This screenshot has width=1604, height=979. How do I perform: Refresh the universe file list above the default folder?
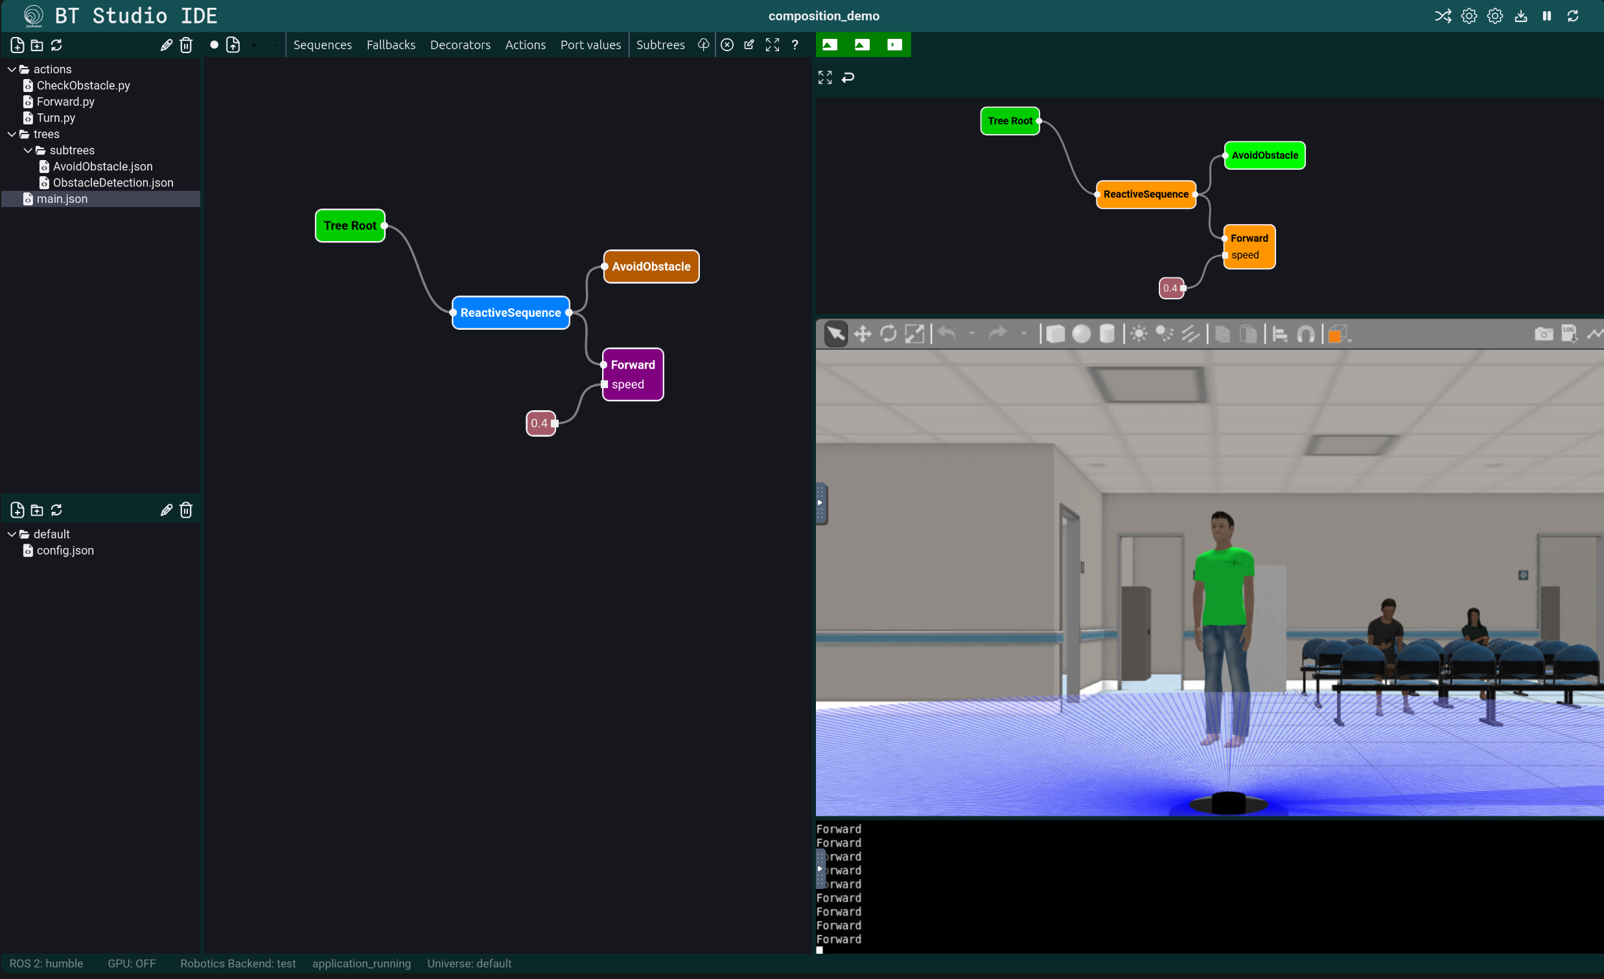tap(56, 510)
